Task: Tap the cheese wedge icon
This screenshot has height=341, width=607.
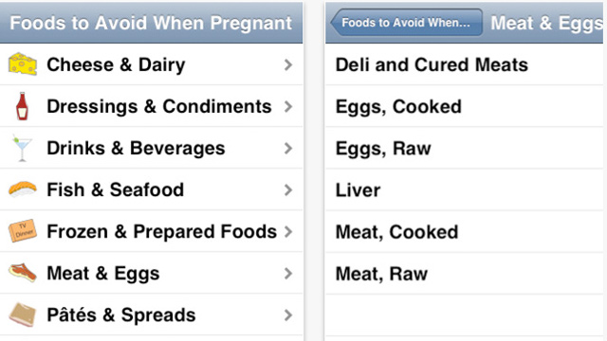Action: point(23,64)
